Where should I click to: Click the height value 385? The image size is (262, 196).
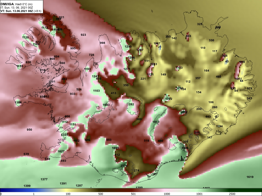[x=168, y=37]
